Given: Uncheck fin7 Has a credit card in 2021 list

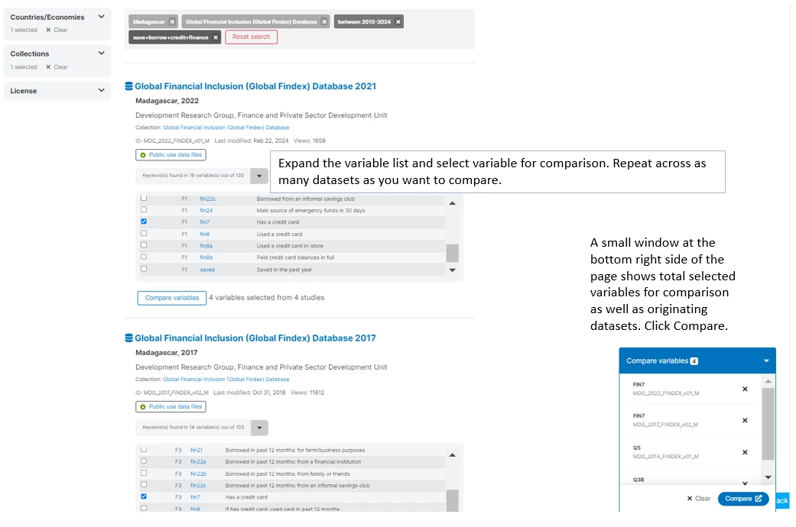Looking at the screenshot, I should click(144, 221).
